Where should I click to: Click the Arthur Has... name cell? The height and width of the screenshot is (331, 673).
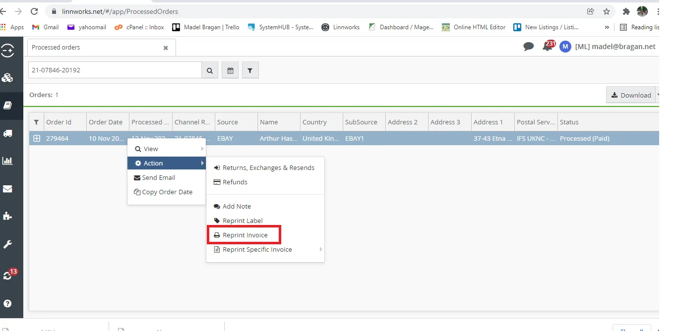pos(279,138)
